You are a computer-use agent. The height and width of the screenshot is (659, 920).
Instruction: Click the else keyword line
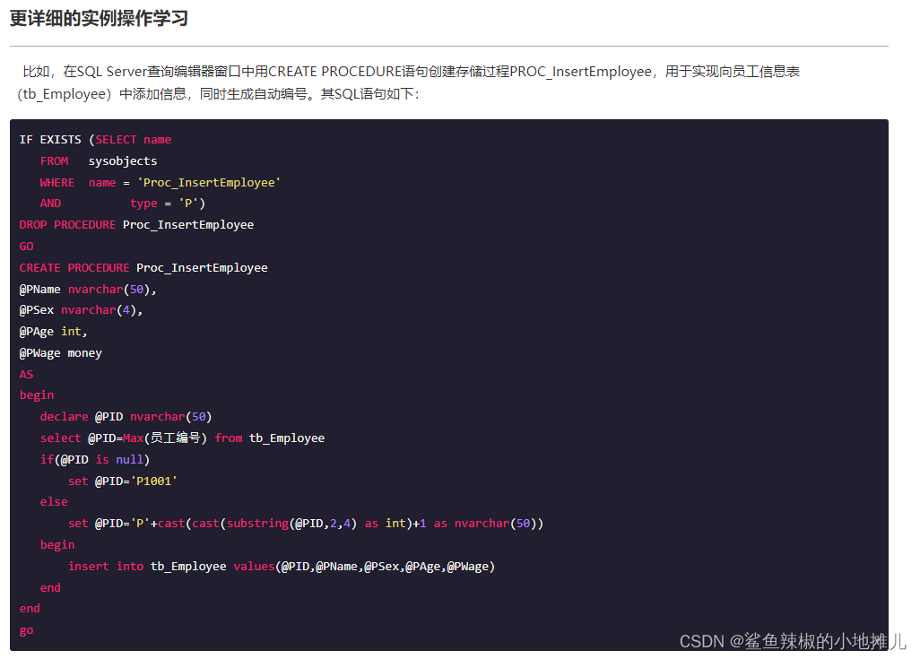point(54,502)
